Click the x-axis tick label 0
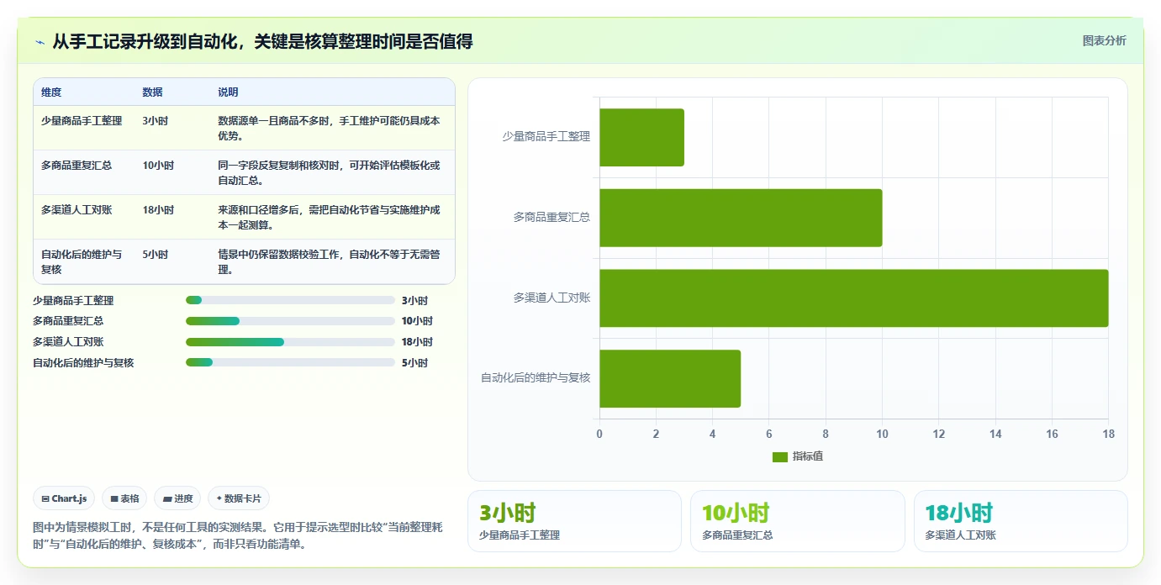 pyautogui.click(x=599, y=435)
